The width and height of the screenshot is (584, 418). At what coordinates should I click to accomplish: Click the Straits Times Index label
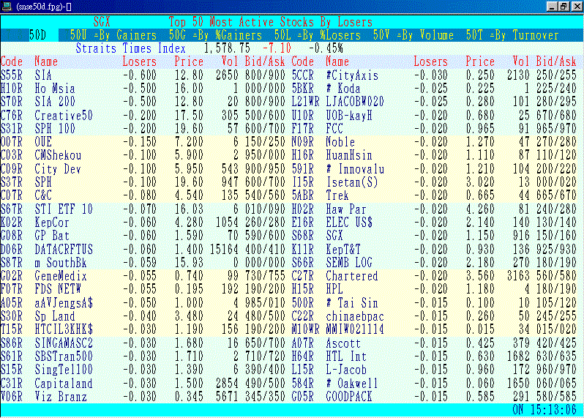point(130,48)
